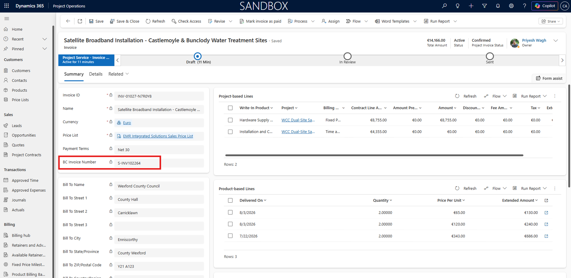This screenshot has height=278, width=571.
Task: Click the plus quick create icon
Action: pyautogui.click(x=471, y=6)
